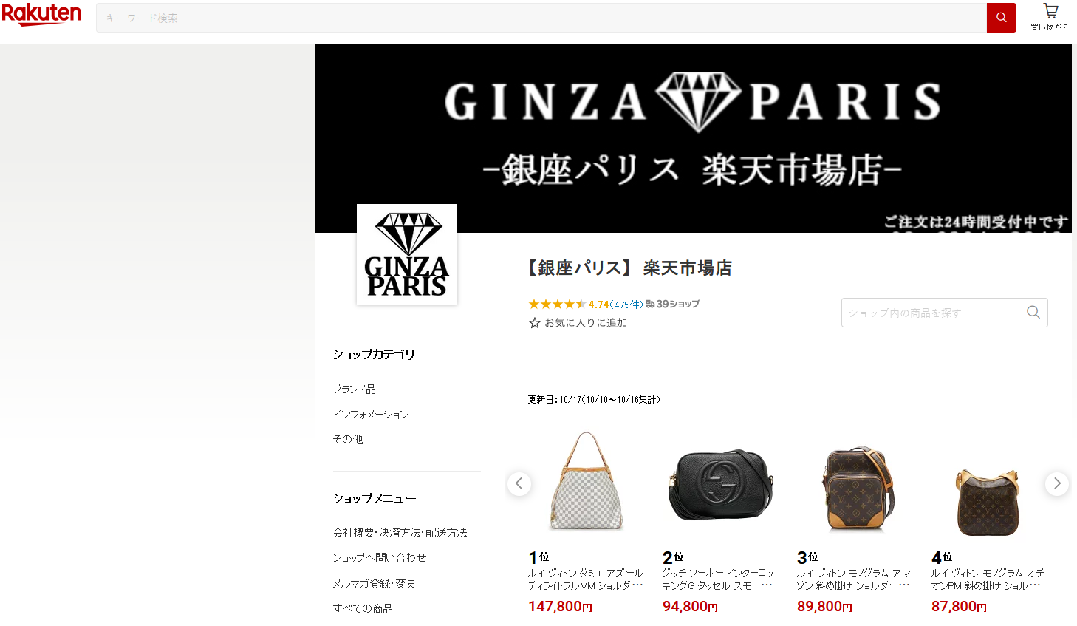Select その他 category
This screenshot has height=626, width=1077.
pyautogui.click(x=348, y=439)
